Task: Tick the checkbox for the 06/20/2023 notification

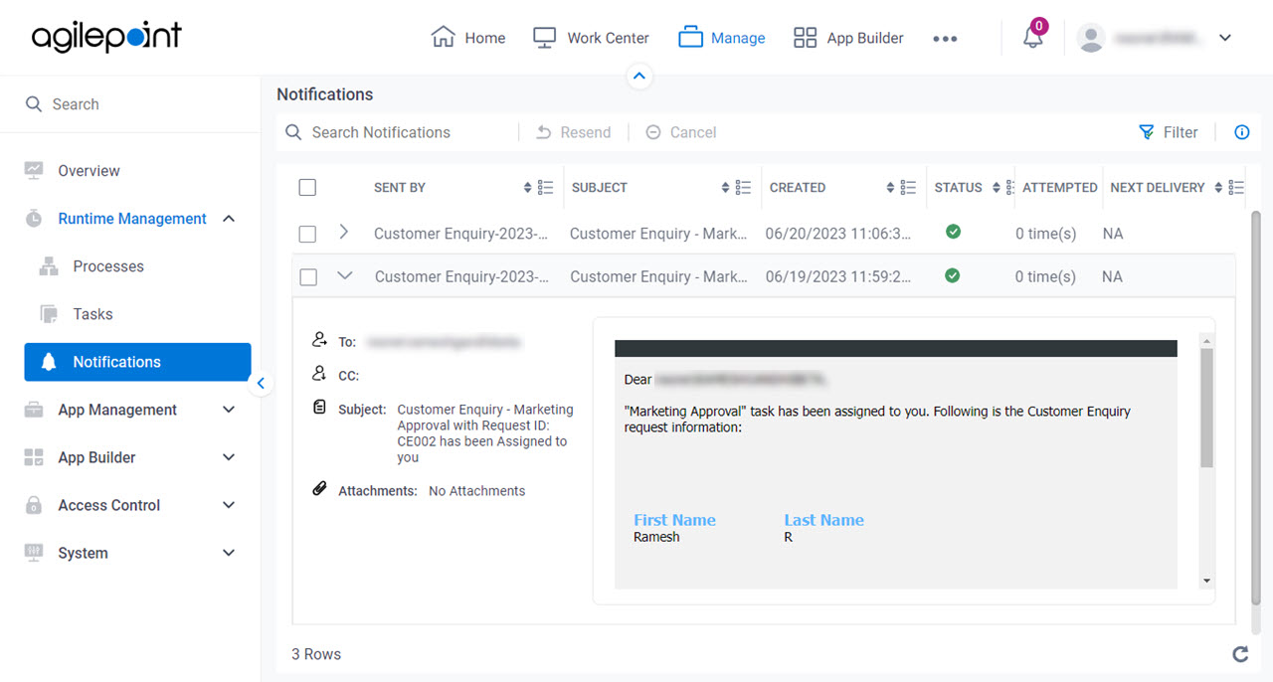Action: click(x=307, y=234)
